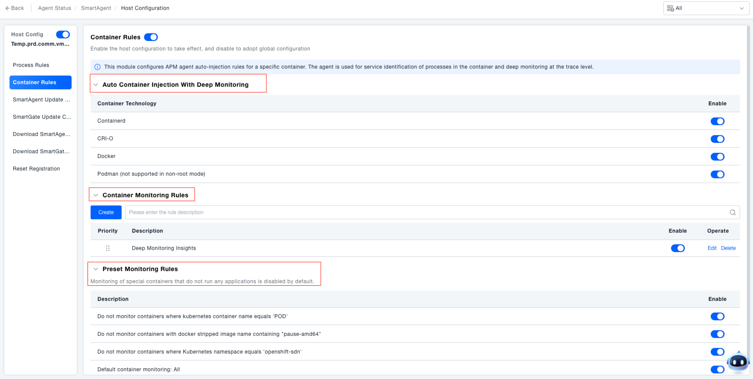This screenshot has width=753, height=379.
Task: Toggle the Deep Monitoring Insights rule
Action: pyautogui.click(x=678, y=248)
